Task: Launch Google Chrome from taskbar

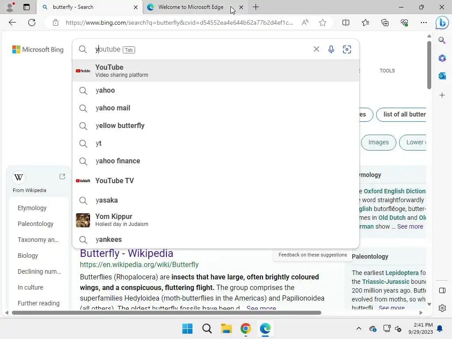Action: [245, 328]
